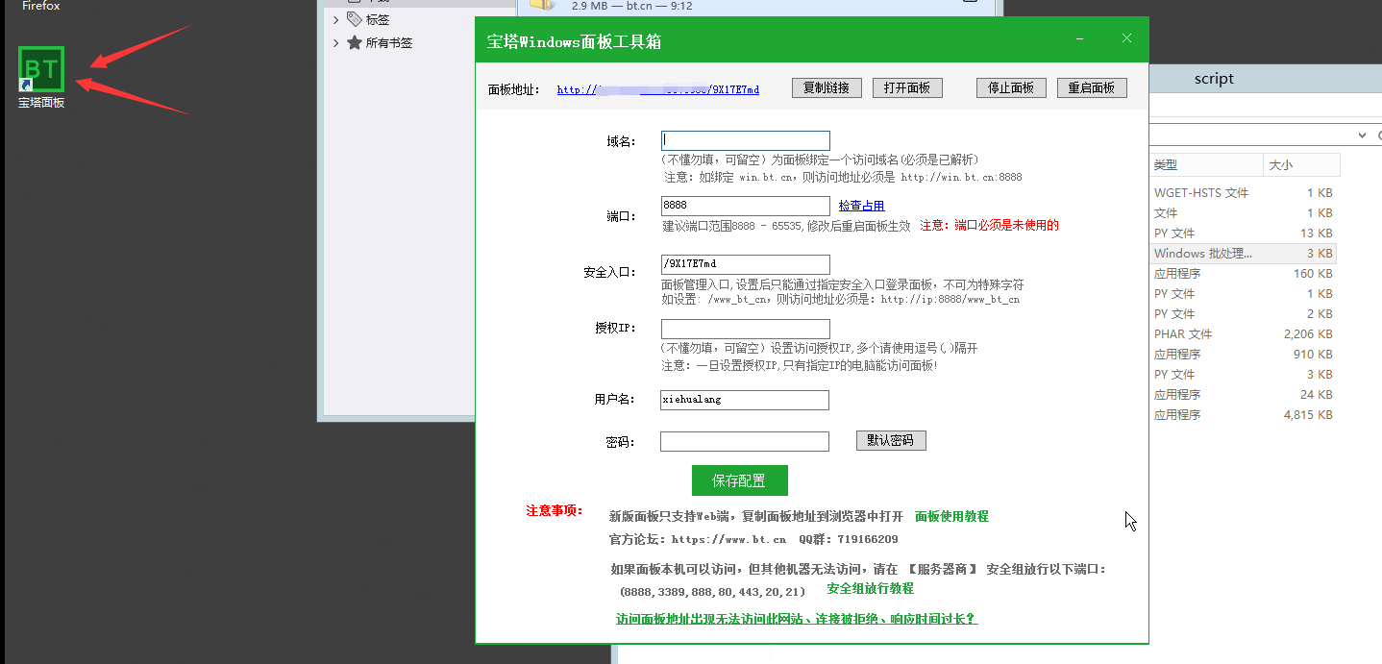Click the folder icon of the download entry
Image resolution: width=1382 pixels, height=664 pixels.
[543, 4]
